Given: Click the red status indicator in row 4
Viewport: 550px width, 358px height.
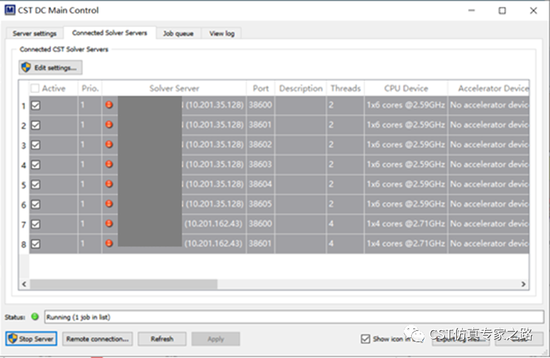Looking at the screenshot, I should click(109, 164).
